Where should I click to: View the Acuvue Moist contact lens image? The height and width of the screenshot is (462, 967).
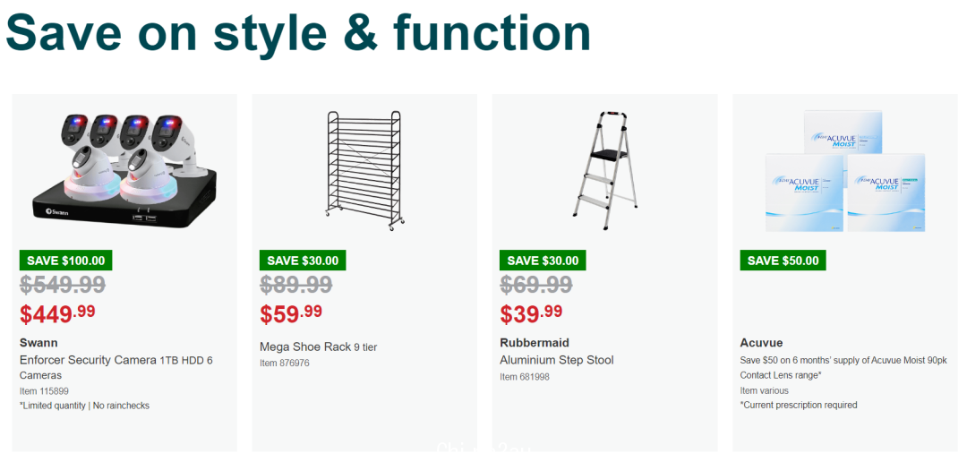pos(845,171)
